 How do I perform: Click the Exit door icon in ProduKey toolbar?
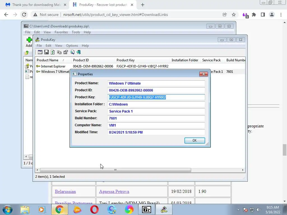(79, 52)
